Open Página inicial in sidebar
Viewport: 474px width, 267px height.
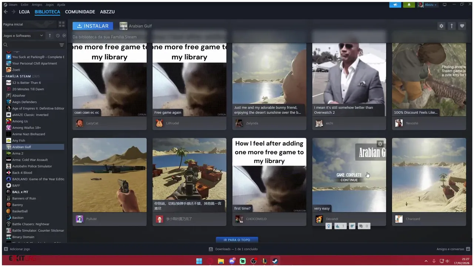29,24
